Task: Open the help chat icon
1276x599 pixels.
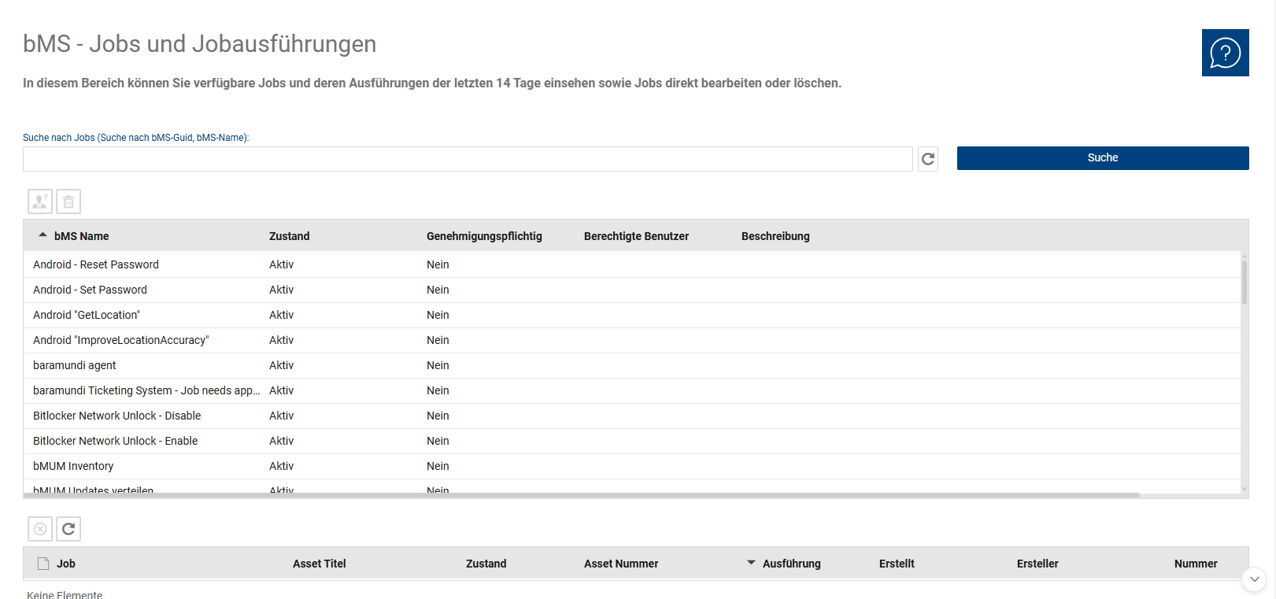Action: tap(1225, 53)
